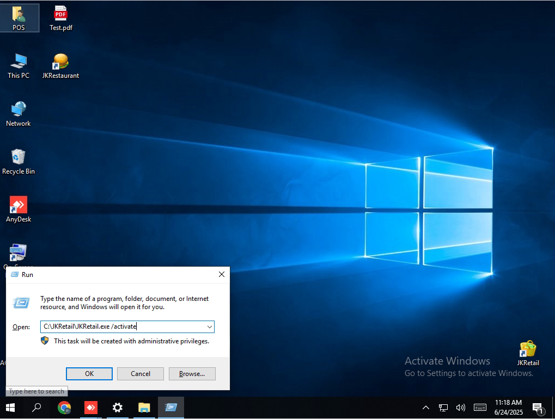Select the JKRetail desktop shortcut

point(528,353)
